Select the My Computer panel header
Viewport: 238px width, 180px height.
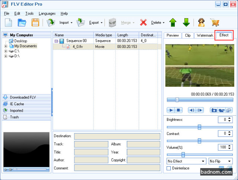[26, 35]
